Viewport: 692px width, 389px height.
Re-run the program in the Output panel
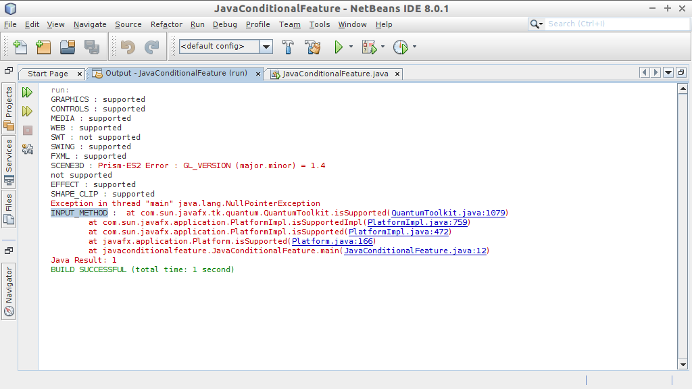(27, 93)
